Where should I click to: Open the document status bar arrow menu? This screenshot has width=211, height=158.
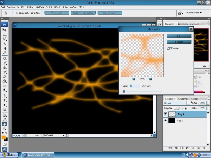click(x=63, y=136)
